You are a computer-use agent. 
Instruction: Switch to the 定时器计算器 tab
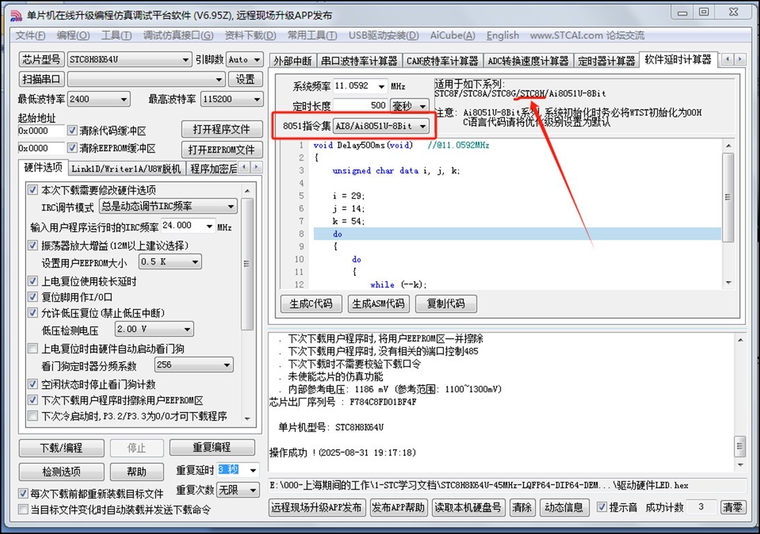pyautogui.click(x=606, y=61)
